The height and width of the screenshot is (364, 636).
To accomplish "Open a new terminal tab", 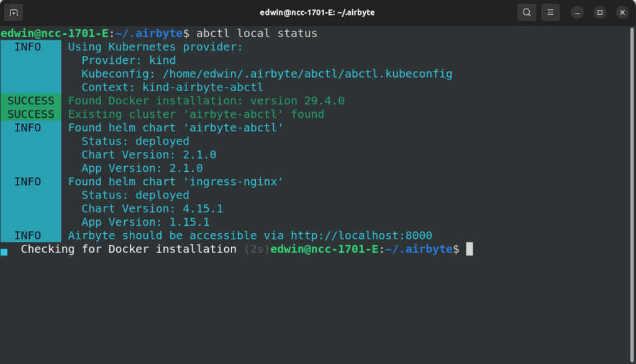I will click(13, 12).
